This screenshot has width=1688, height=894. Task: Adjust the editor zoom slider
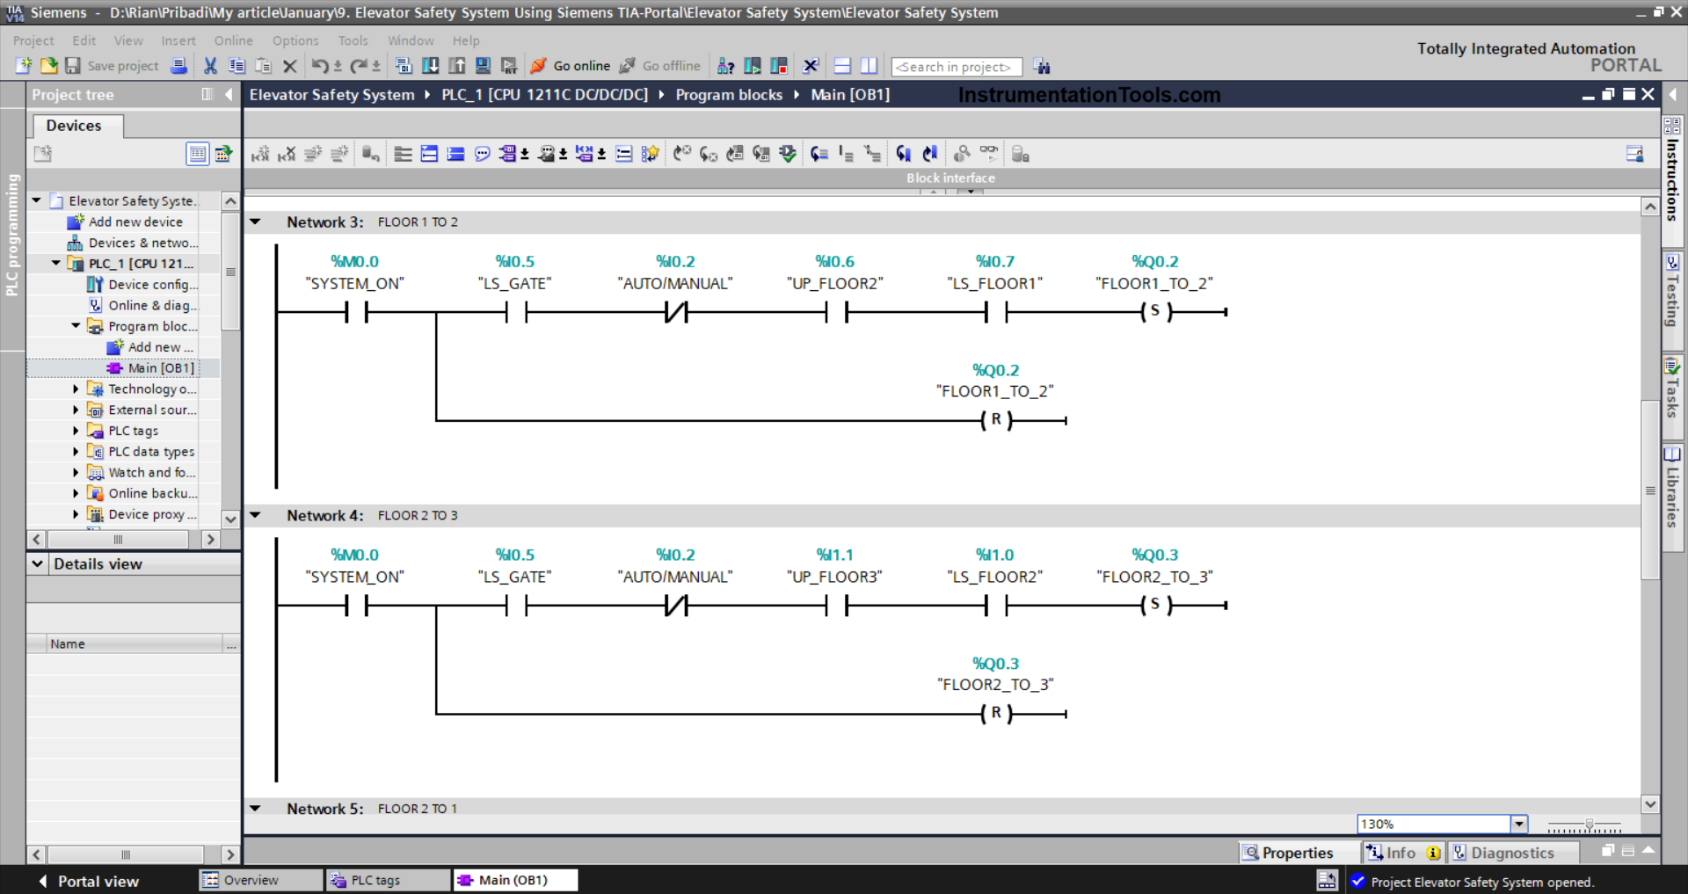[x=1589, y=825]
